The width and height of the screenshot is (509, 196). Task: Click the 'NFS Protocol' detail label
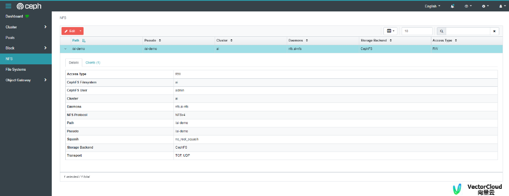pyautogui.click(x=77, y=115)
